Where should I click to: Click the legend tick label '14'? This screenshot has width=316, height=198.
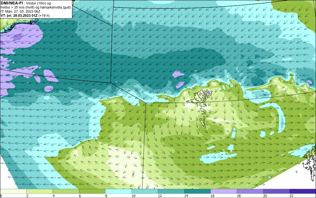186,196
